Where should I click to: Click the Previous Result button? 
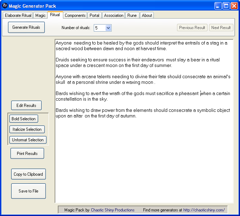192,28
